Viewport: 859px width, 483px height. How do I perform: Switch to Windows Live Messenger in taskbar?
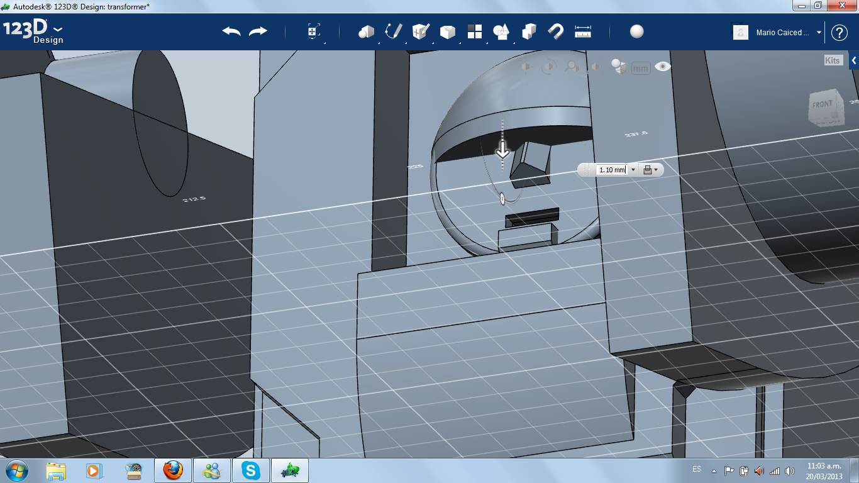point(212,470)
